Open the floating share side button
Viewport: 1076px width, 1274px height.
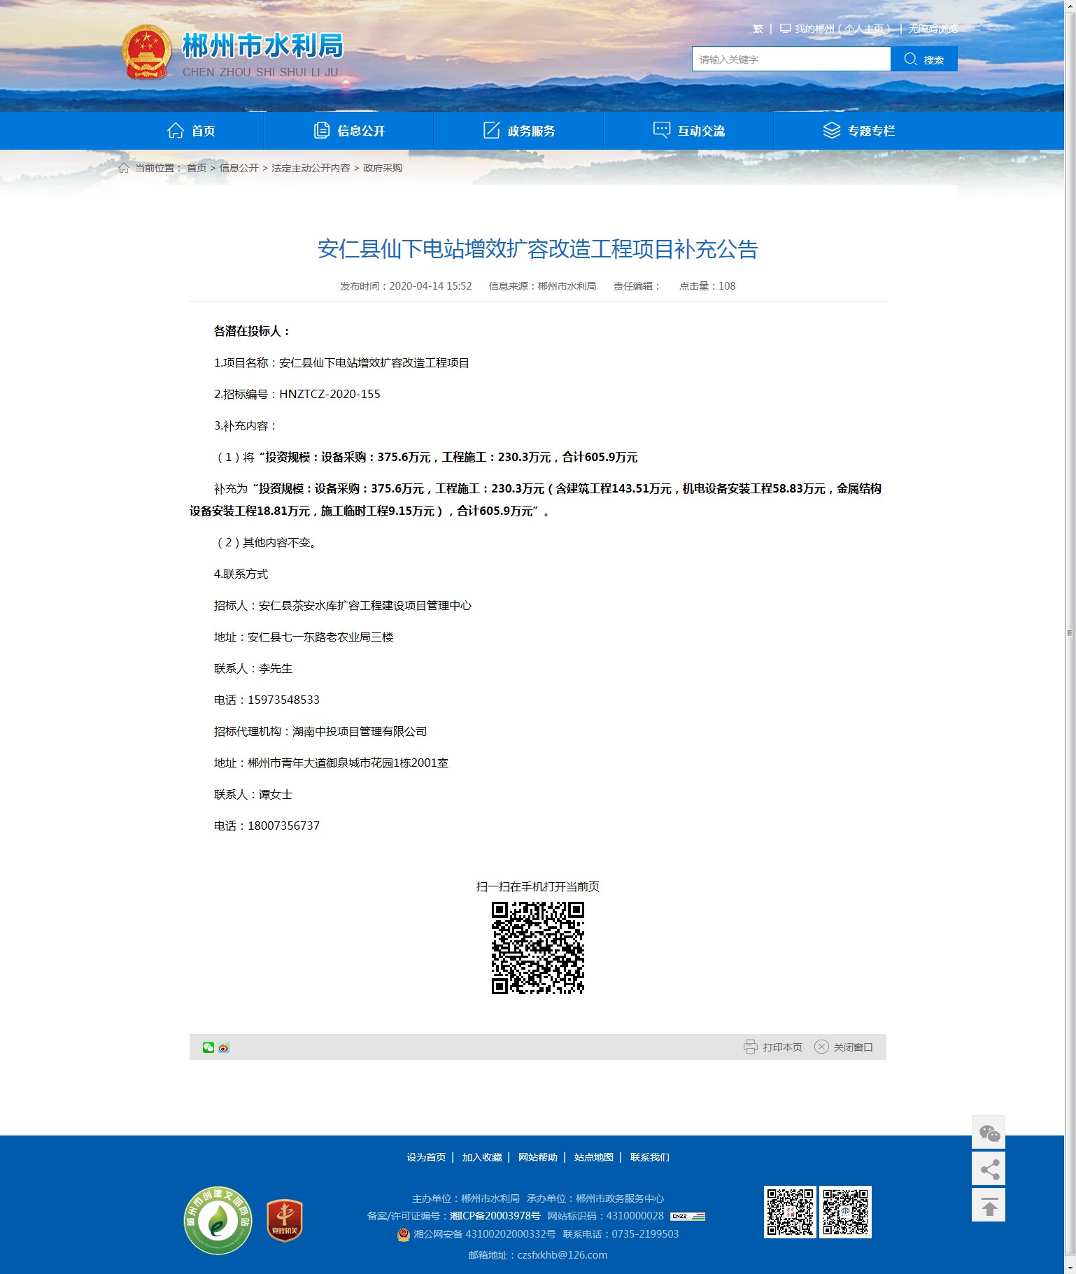click(x=989, y=1169)
